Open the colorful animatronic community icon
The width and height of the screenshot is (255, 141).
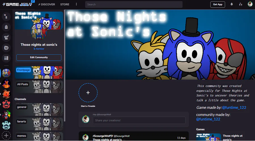coord(6,115)
